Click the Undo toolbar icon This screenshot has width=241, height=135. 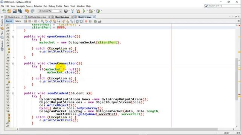pos(27,11)
